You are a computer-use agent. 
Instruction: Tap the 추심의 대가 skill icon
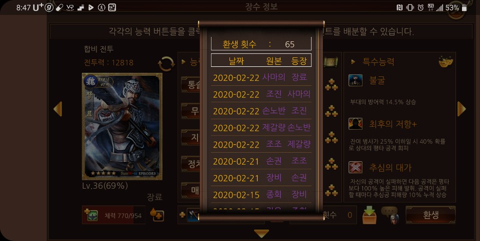tap(355, 167)
